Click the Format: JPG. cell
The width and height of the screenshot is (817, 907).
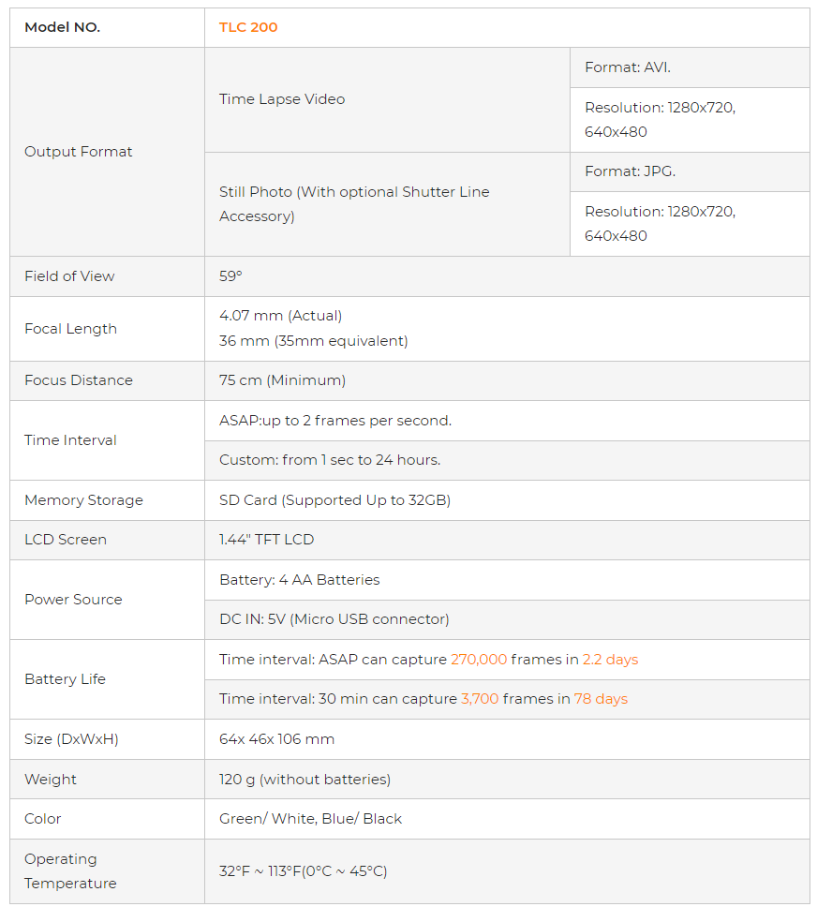[x=630, y=171]
